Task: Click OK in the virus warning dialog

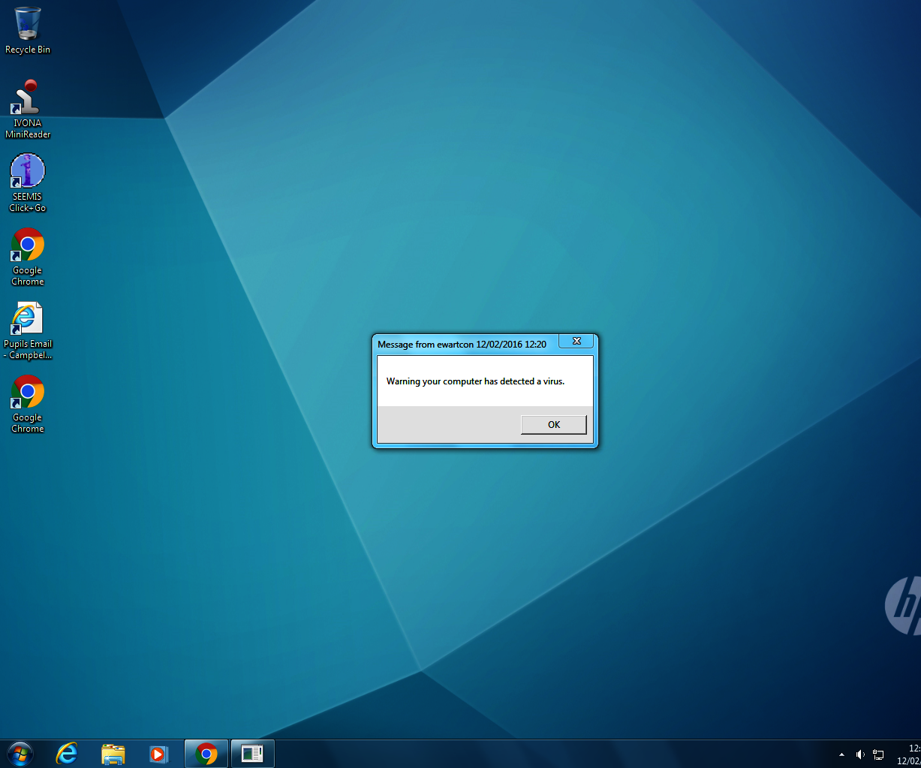Action: pyautogui.click(x=554, y=425)
